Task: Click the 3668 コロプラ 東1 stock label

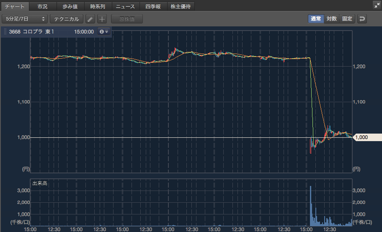Action: 31,32
